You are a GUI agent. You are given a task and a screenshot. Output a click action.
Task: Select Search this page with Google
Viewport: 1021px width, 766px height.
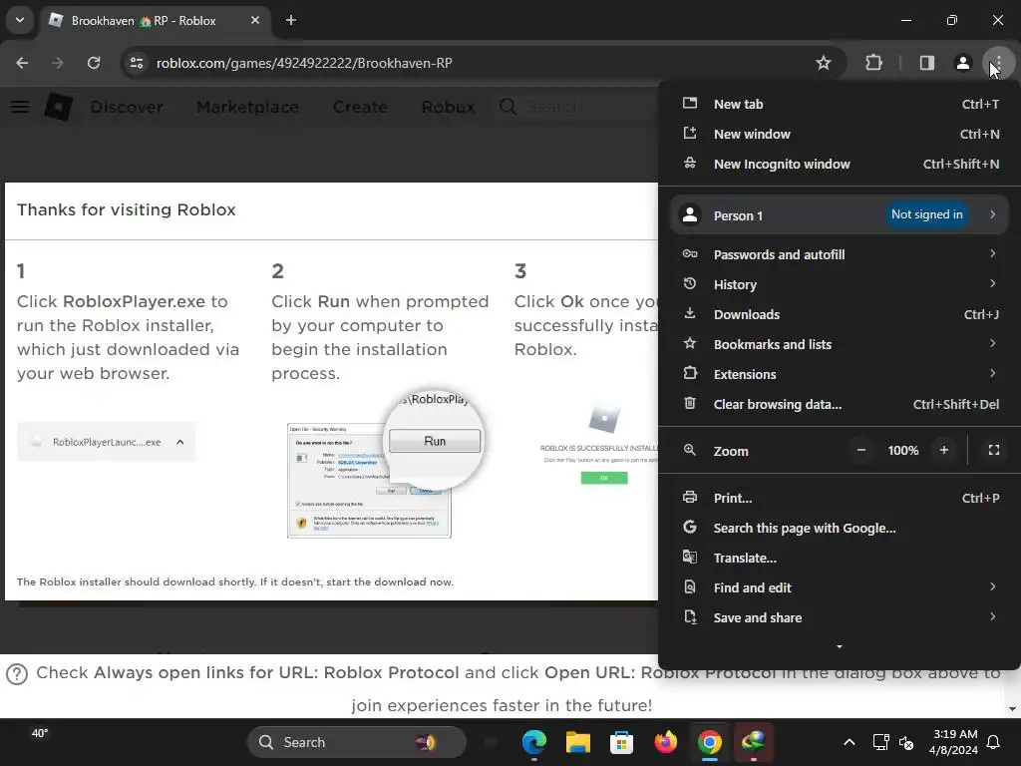(x=840, y=529)
